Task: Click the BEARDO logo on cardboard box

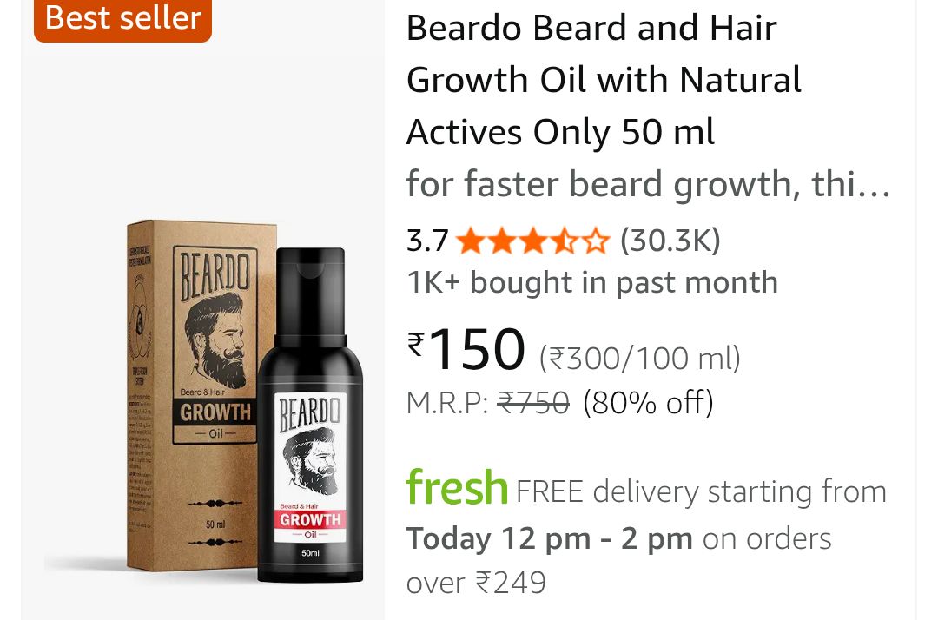Action: point(215,274)
